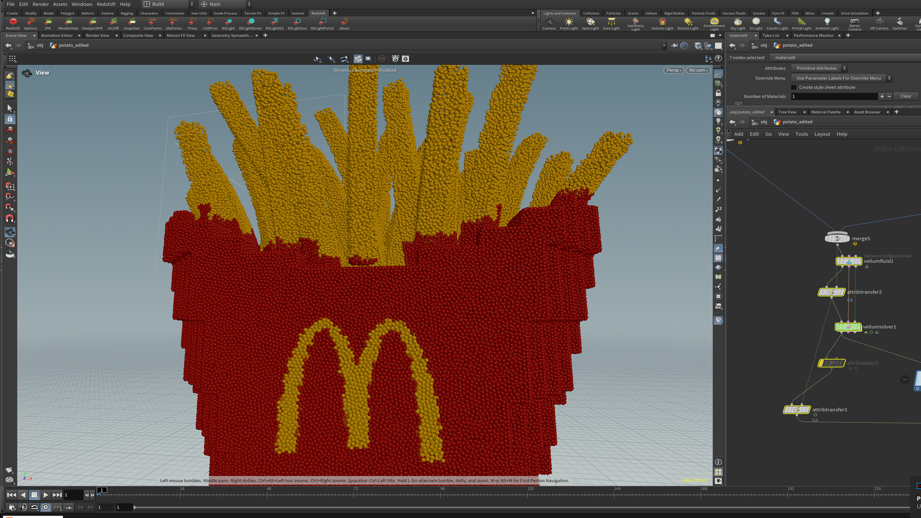Click the Switcher shelf icon
The height and width of the screenshot is (518, 921).
pyautogui.click(x=899, y=24)
